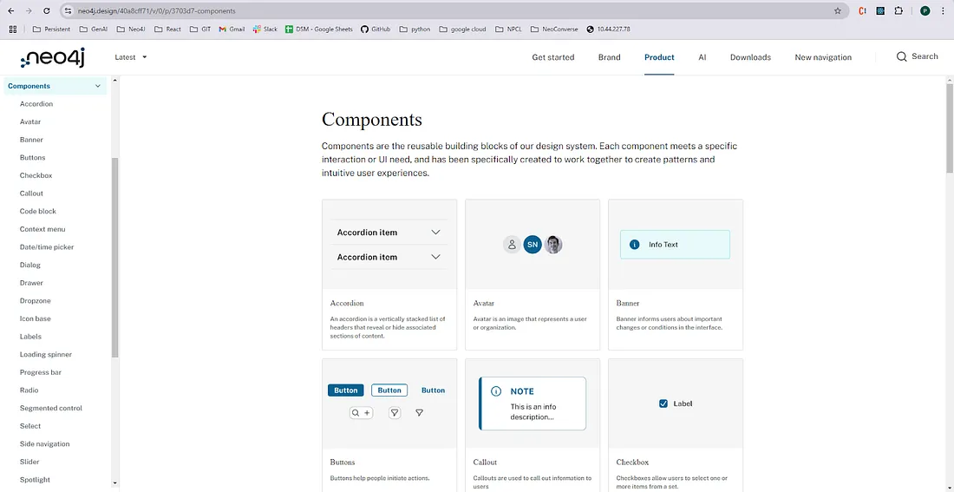Click the search magnifier icon in header
Screen dimensions: 954x492
[901, 56]
